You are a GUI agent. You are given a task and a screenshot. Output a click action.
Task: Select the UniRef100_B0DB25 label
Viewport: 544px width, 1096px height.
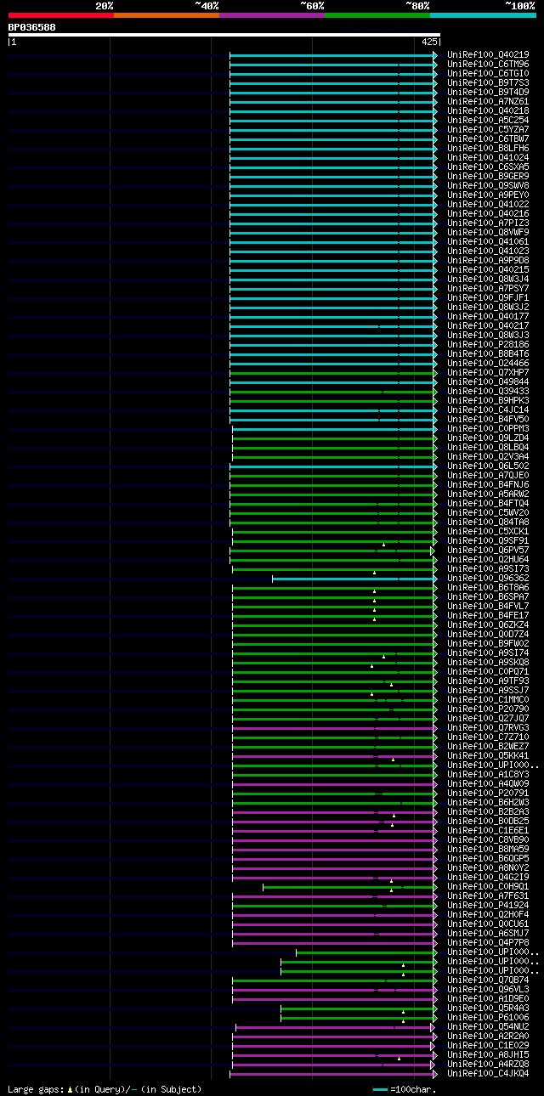488,822
